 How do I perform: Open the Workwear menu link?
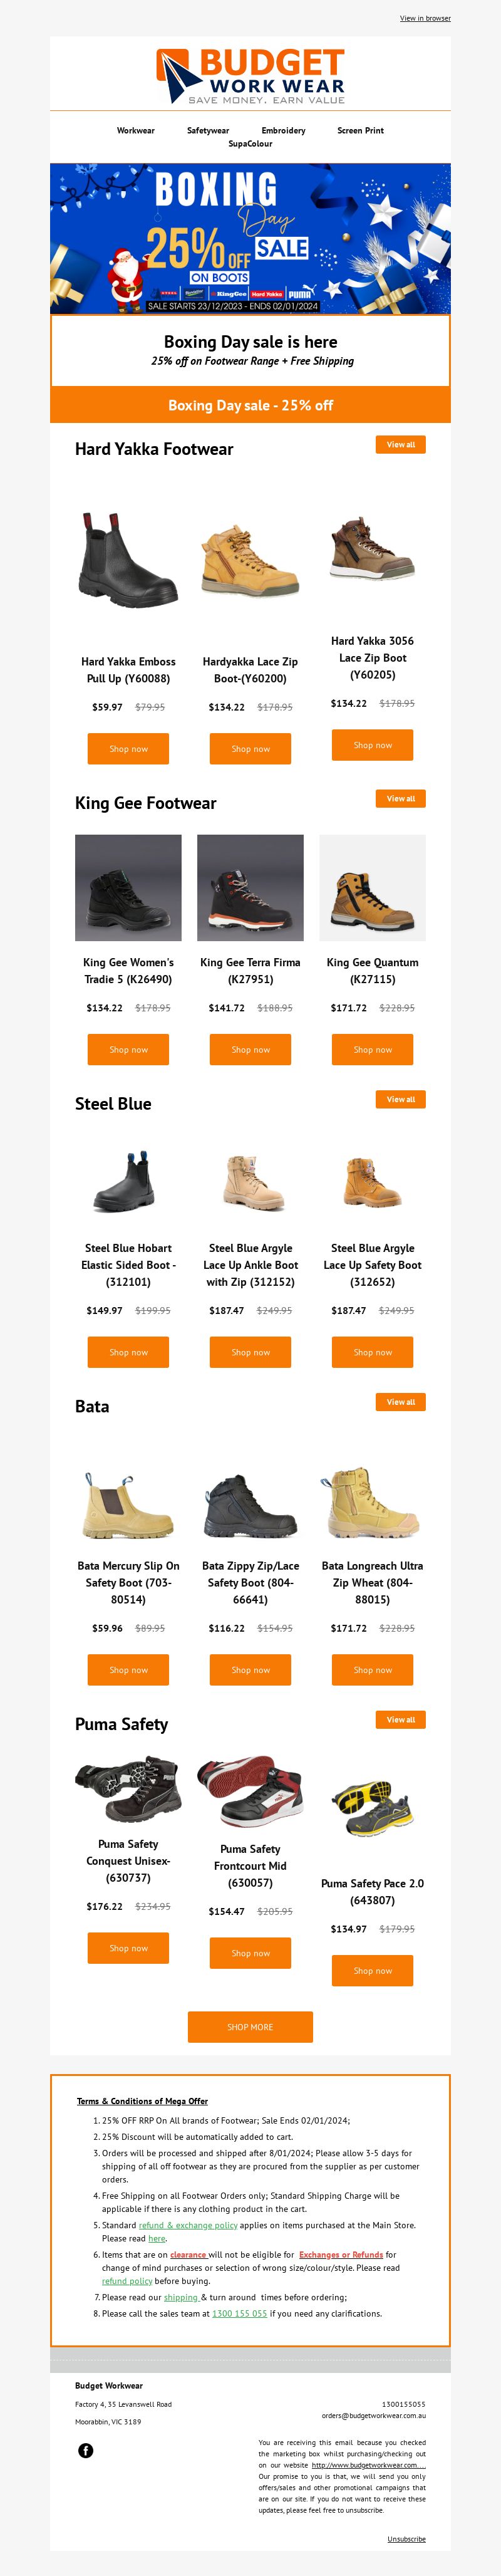(136, 130)
